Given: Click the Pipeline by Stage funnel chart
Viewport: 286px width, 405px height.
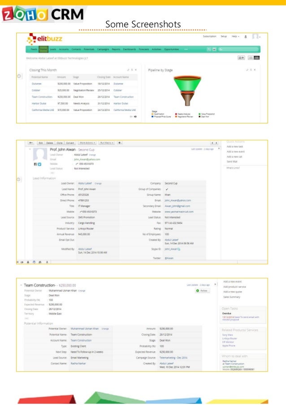Looking at the screenshot, I should (187, 91).
